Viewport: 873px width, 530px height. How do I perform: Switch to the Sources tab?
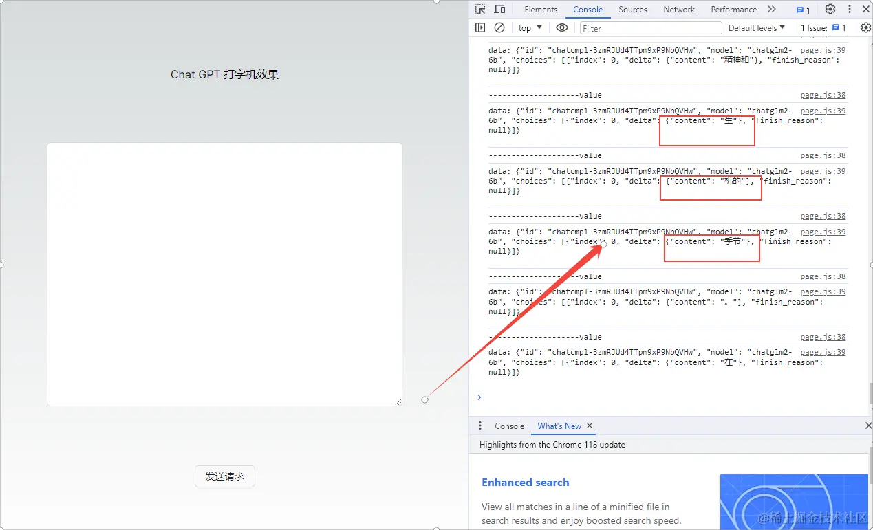[x=633, y=10]
